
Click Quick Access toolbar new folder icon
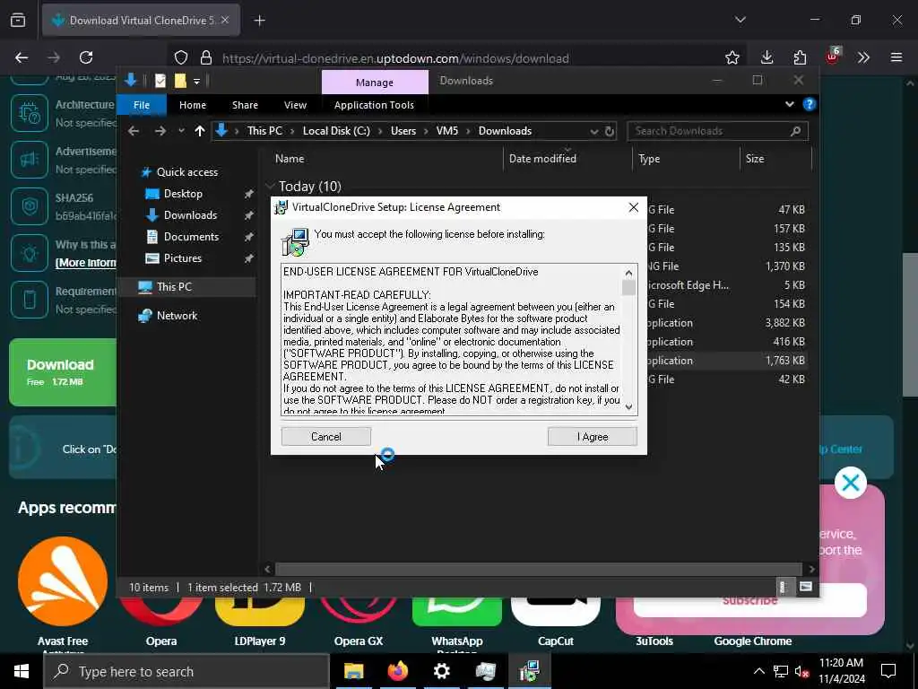pos(180,81)
